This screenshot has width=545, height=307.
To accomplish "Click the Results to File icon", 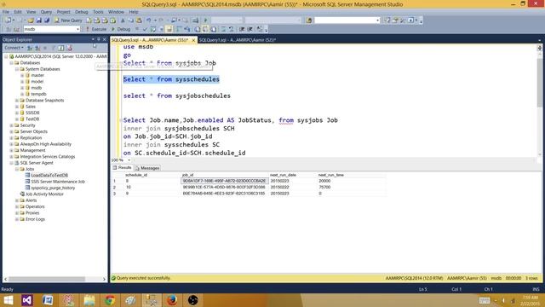I will 214,29.
